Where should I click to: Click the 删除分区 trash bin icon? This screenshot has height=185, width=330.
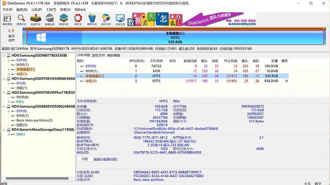point(92,18)
